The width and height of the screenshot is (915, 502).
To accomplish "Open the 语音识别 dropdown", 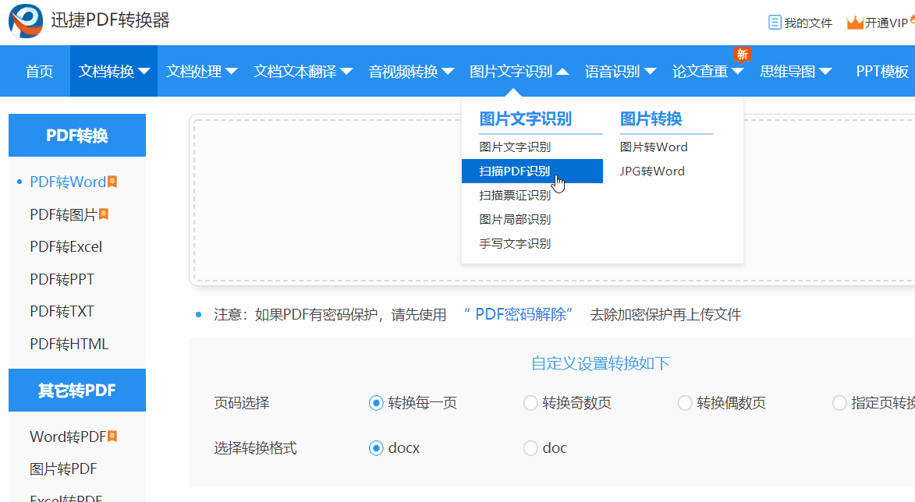I will click(x=620, y=71).
